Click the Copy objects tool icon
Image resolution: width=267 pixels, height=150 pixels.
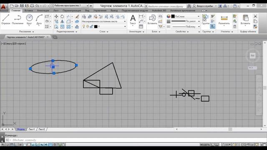pyautogui.click(x=56, y=21)
